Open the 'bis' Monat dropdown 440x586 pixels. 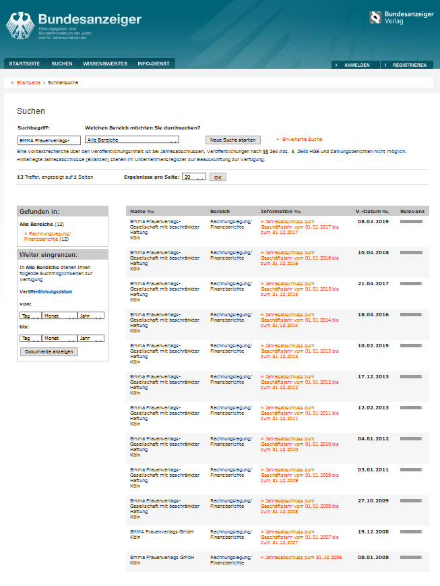pyautogui.click(x=59, y=339)
